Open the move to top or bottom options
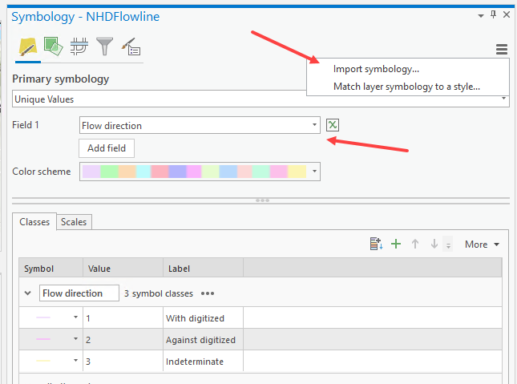The height and width of the screenshot is (384, 517). click(x=448, y=245)
